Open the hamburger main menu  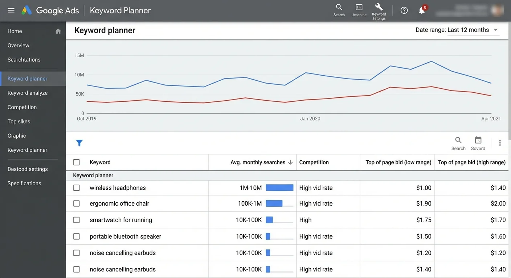pyautogui.click(x=11, y=10)
